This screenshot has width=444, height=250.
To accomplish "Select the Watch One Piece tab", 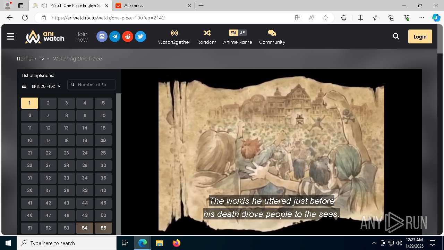I will 70,6.
